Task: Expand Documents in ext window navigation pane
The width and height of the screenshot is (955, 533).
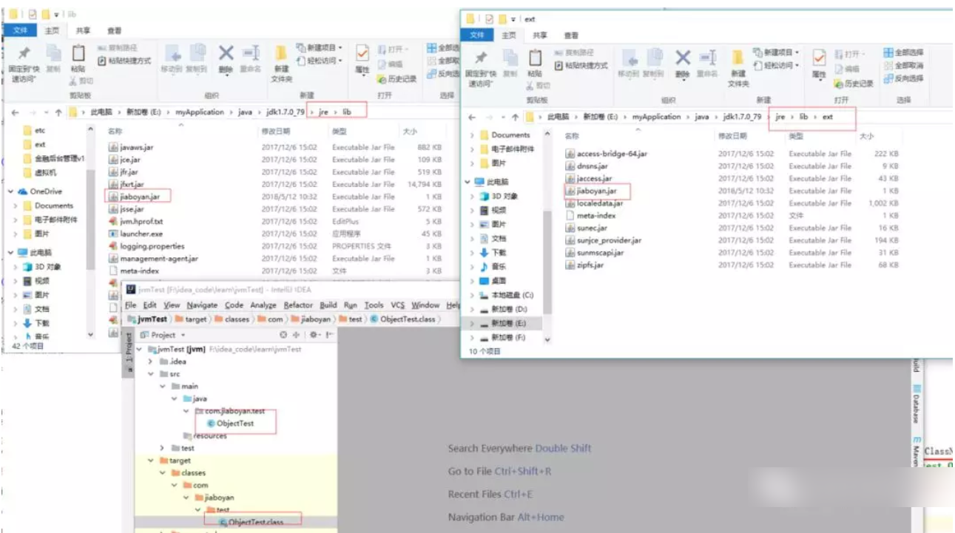Action: pos(473,135)
